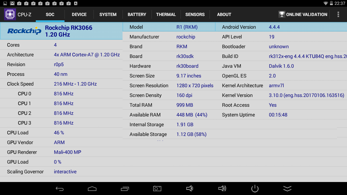
Task: Tap the Android back navigation button
Action: click(60, 189)
